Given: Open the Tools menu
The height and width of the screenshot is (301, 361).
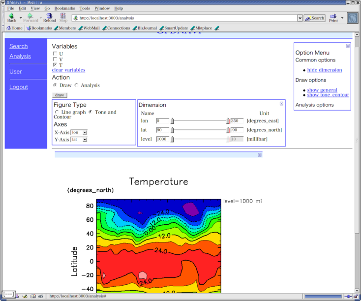Looking at the screenshot, I should [85, 8].
